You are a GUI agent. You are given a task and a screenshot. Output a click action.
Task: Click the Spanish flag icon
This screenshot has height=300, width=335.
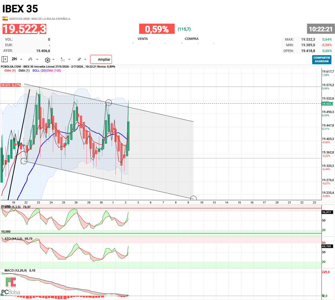[x=5, y=19]
